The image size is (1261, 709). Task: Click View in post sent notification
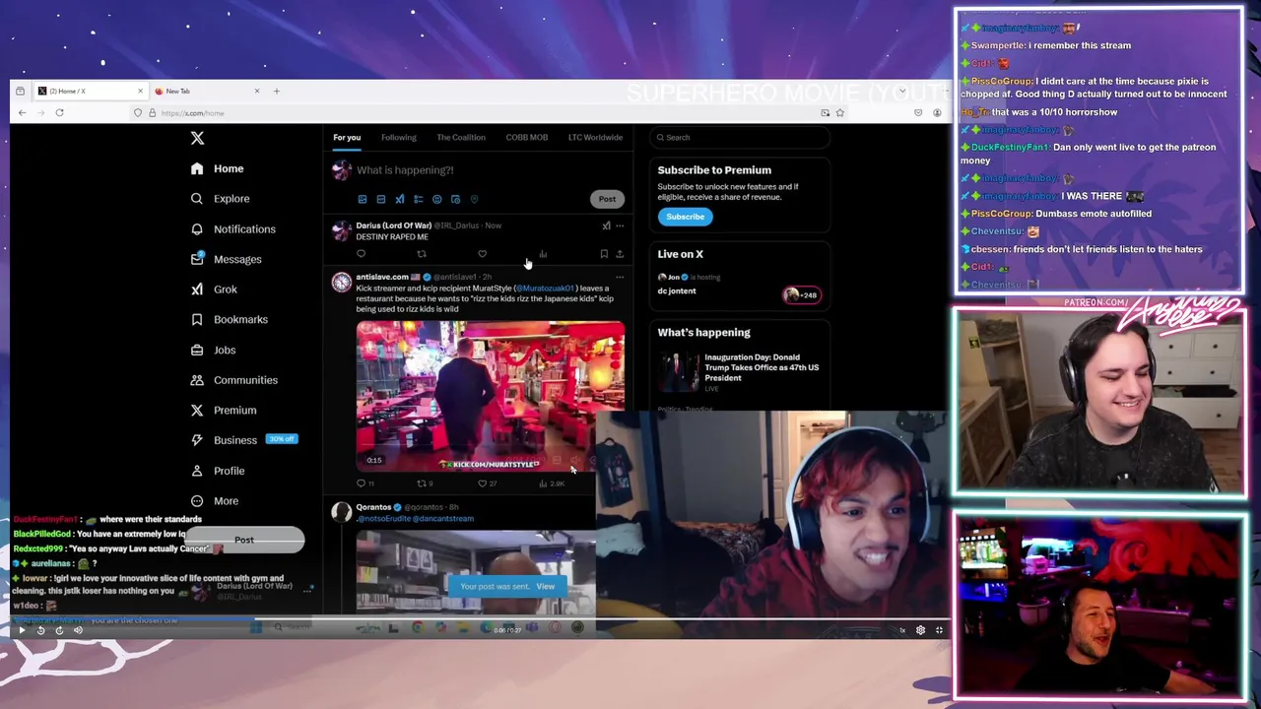point(545,587)
